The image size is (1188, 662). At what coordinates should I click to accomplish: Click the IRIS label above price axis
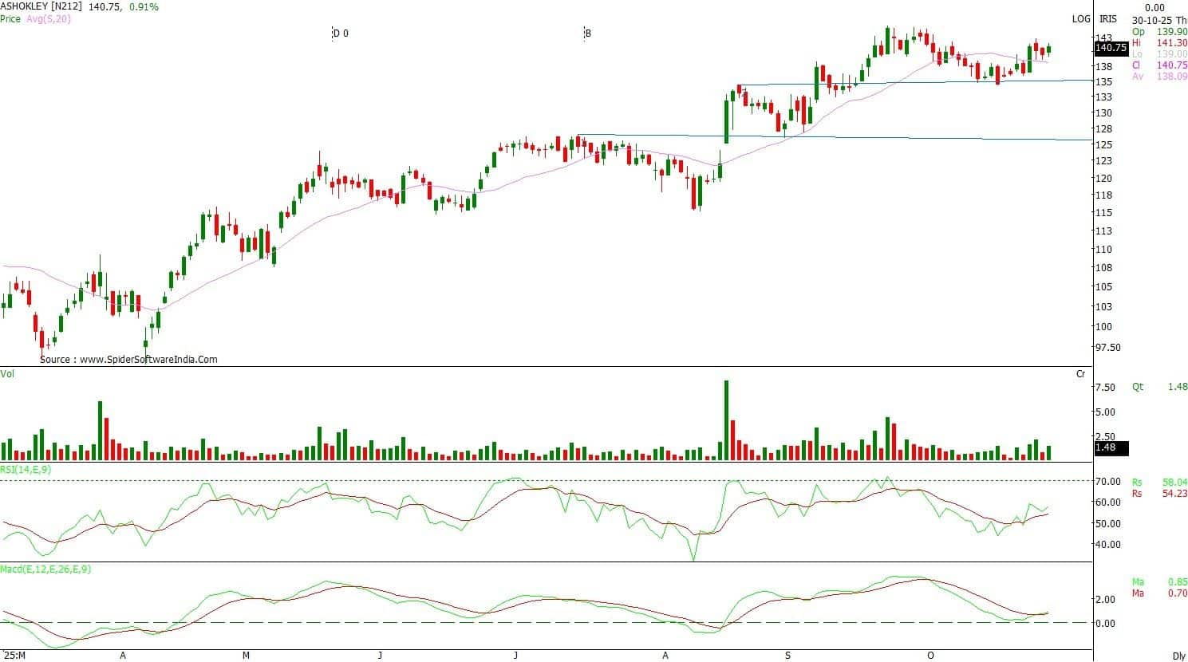[1107, 19]
